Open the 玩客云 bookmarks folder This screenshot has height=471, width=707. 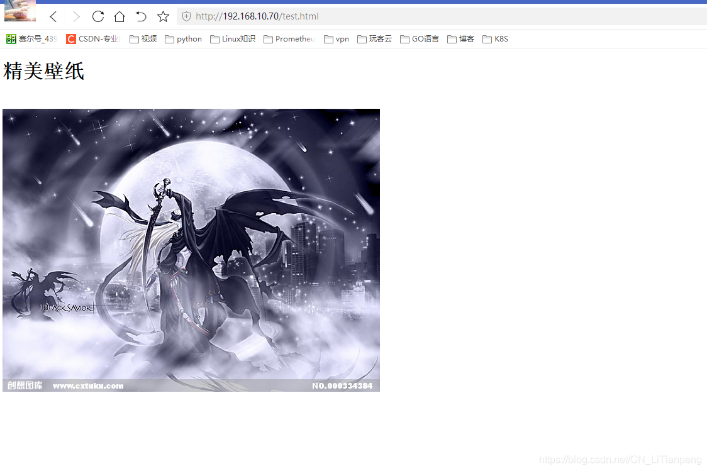pos(375,39)
